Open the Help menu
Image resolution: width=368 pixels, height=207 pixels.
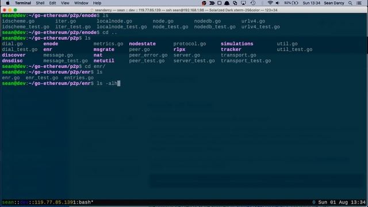pos(97,3)
